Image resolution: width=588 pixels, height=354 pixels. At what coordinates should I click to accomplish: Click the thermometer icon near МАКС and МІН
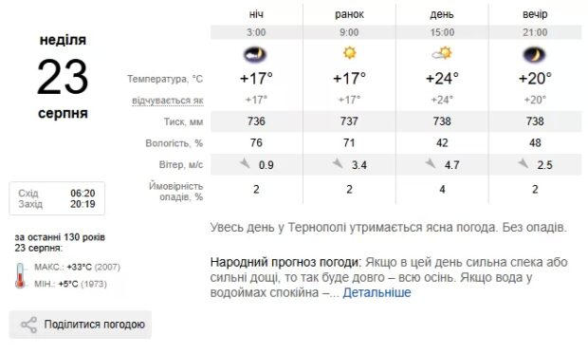[x=20, y=275]
